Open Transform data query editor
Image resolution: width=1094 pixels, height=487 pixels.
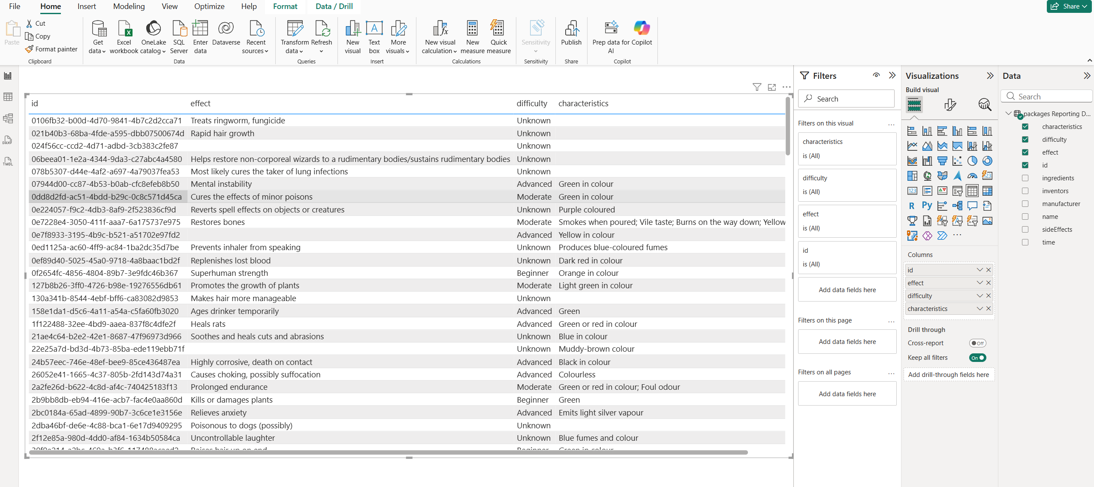tap(295, 28)
